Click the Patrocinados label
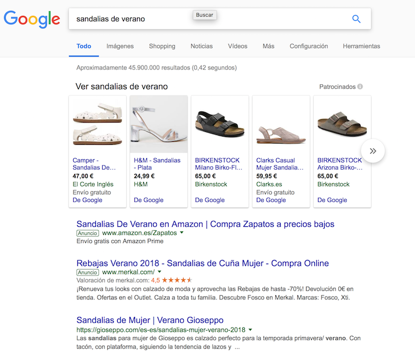This screenshot has width=415, height=357. 337,87
